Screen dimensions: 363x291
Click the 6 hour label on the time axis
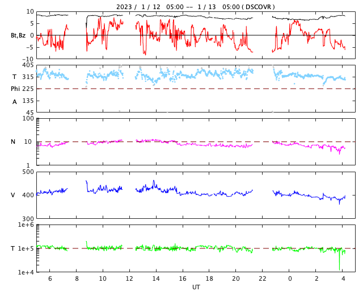(x=50, y=278)
